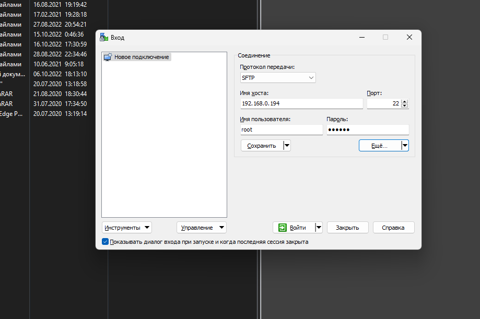The image size is (480, 319).
Task: Open the transfer protocol SFTP dropdown
Action: coord(278,78)
